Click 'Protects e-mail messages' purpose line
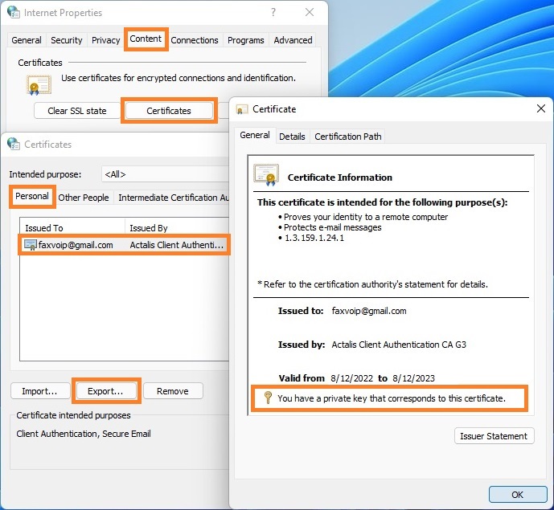This screenshot has height=510, width=554. tap(332, 227)
